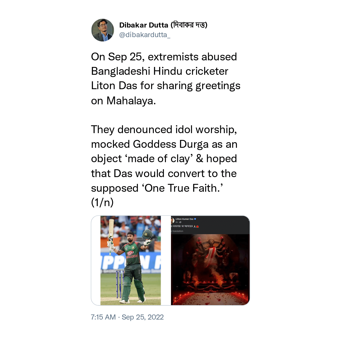Click the globe public-audience icon
Viewport: 341px width, 341px height.
point(180,222)
